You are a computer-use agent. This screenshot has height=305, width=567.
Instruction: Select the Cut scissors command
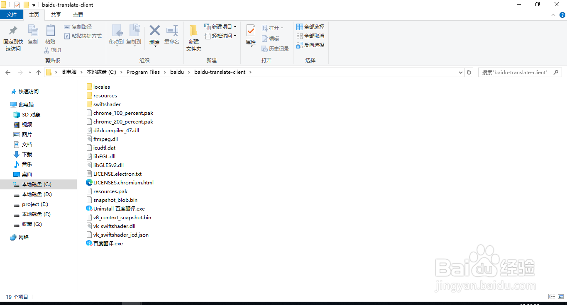pyautogui.click(x=53, y=50)
